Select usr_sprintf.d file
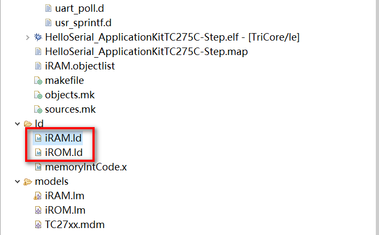This screenshot has height=235, width=379. pyautogui.click(x=83, y=23)
